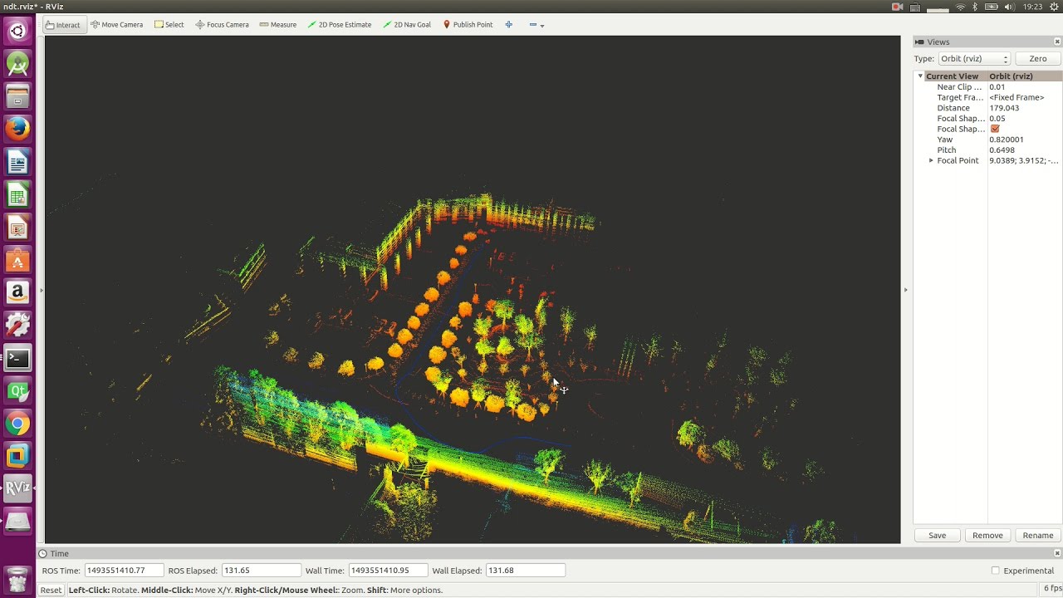Collapse the Current View tree row
Image resolution: width=1063 pixels, height=598 pixels.
[920, 76]
